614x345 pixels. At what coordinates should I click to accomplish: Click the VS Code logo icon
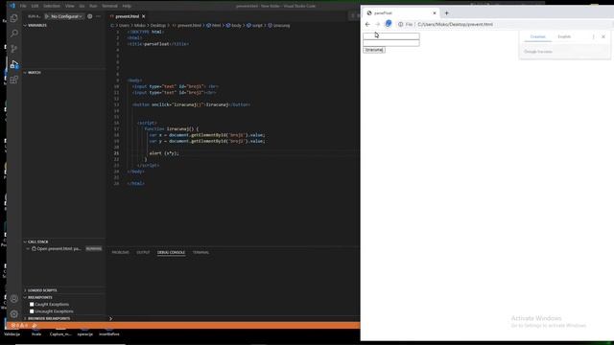point(12,6)
